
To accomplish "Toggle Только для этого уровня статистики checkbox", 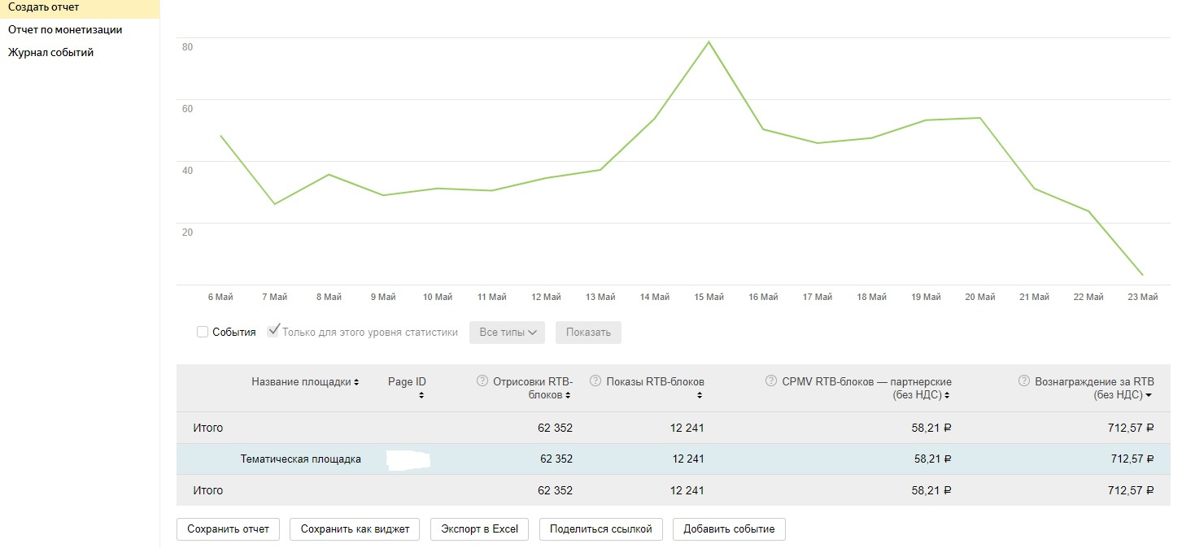I will tap(273, 331).
